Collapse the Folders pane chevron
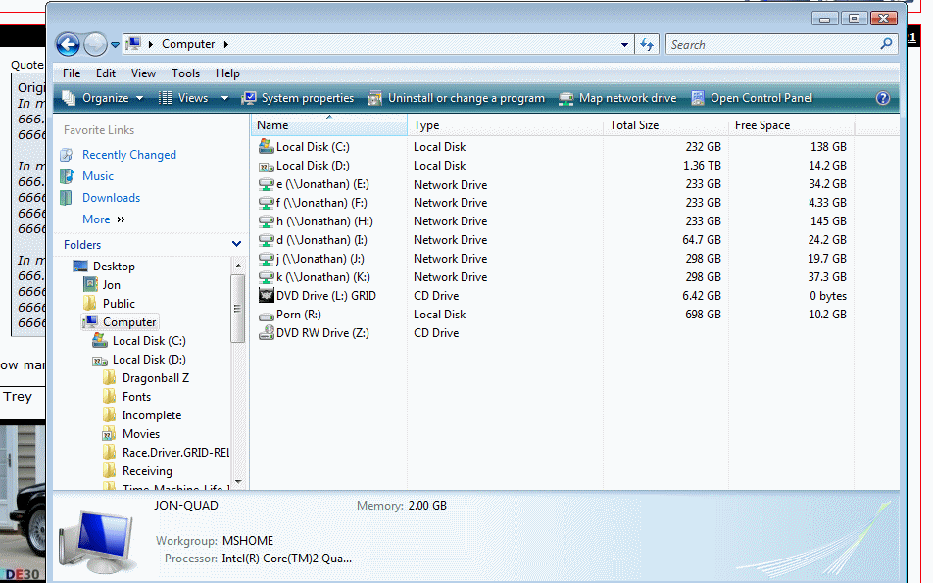This screenshot has height=583, width=933. click(x=236, y=244)
